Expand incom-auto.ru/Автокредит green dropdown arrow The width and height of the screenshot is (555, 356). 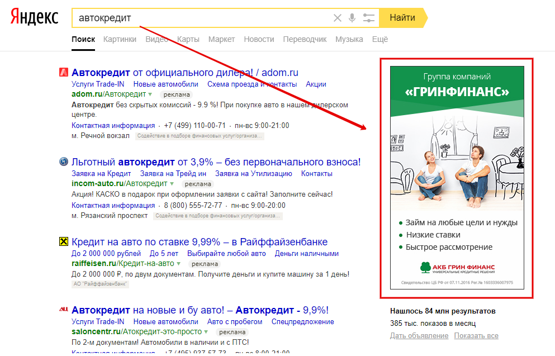pos(172,184)
